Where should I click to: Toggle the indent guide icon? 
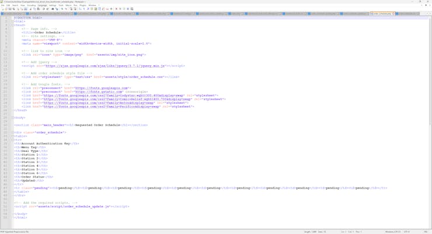pyautogui.click(x=88, y=9)
